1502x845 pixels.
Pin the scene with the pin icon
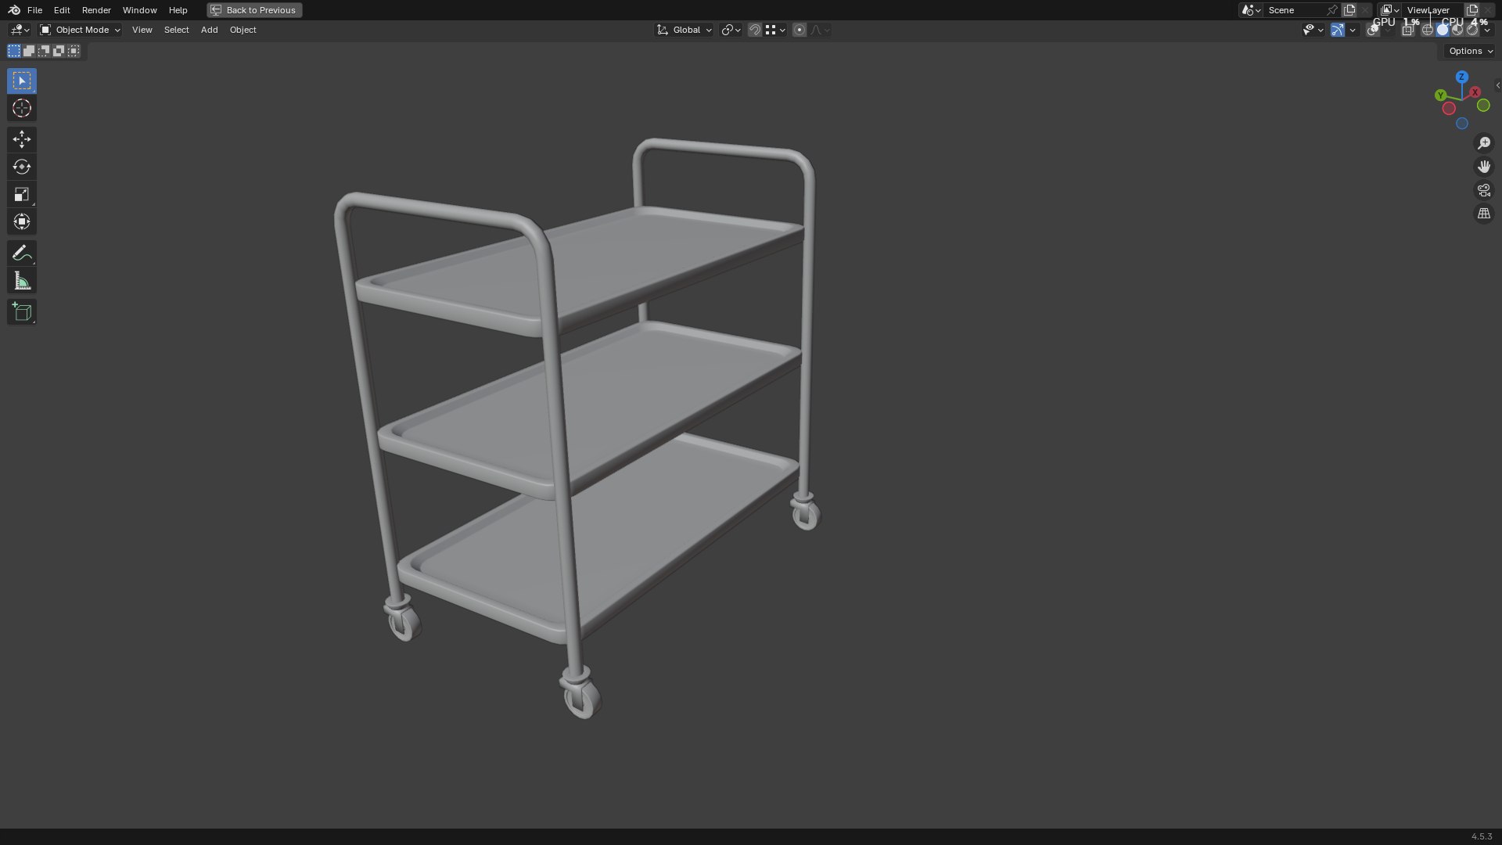point(1331,10)
